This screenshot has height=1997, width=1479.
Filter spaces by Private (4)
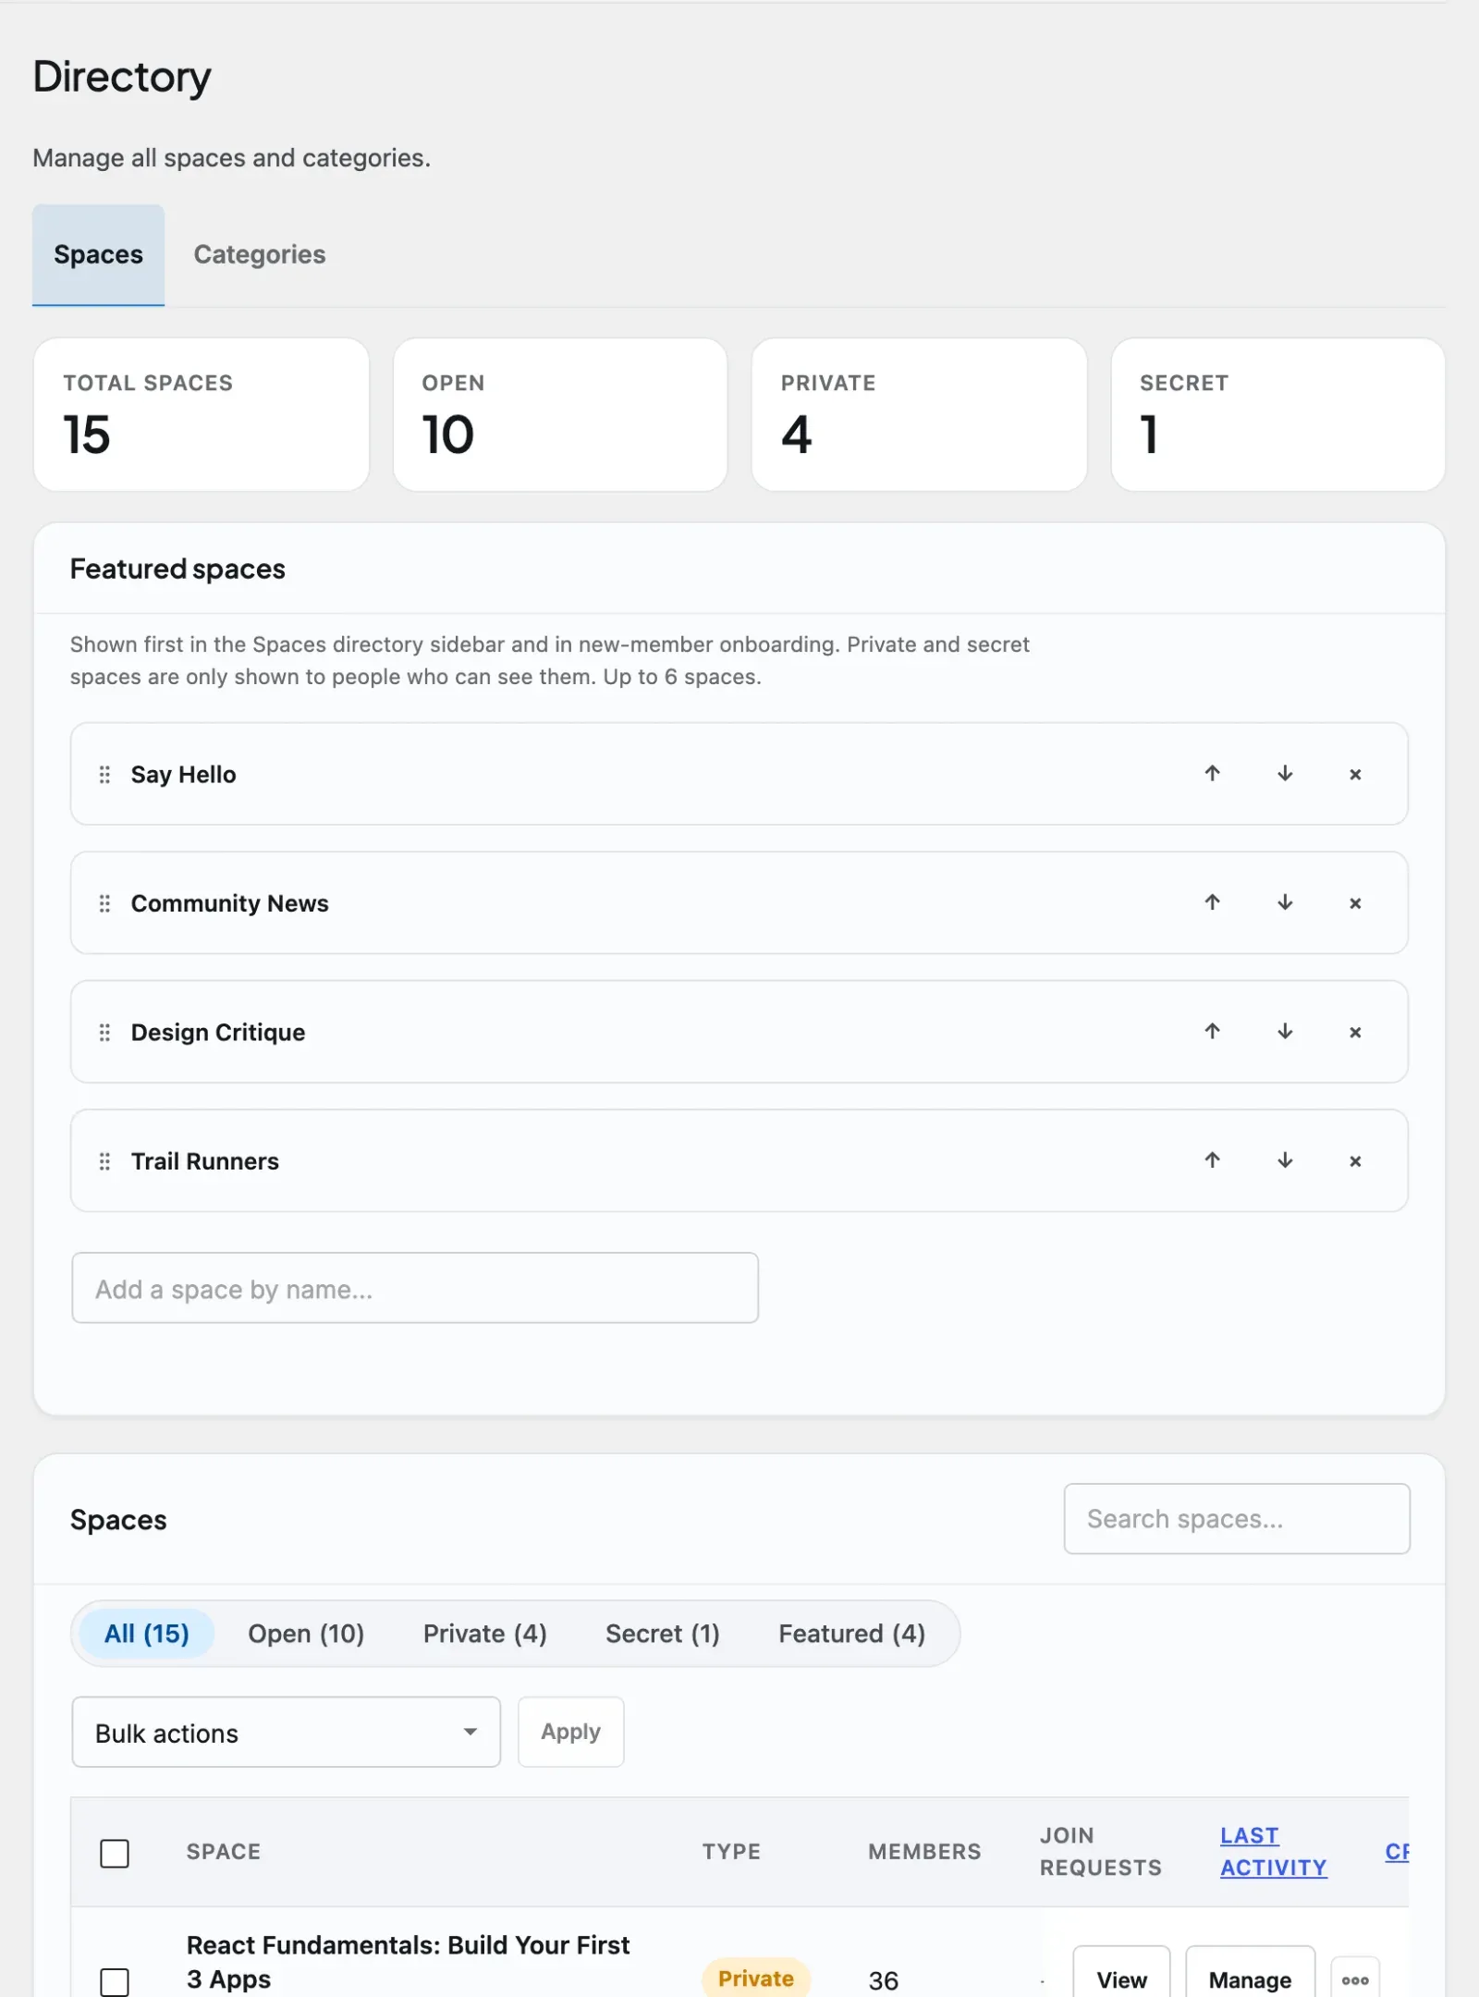click(x=485, y=1634)
